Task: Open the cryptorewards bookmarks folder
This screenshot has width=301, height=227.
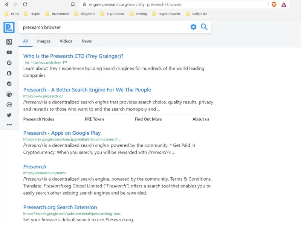Action: pos(166,14)
